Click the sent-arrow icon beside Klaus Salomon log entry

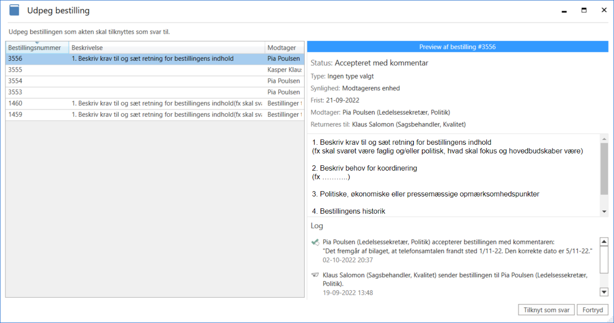point(315,275)
